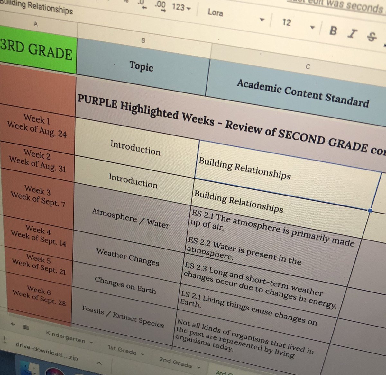386x375 pixels.
Task: Select column B header
Action: point(143,40)
